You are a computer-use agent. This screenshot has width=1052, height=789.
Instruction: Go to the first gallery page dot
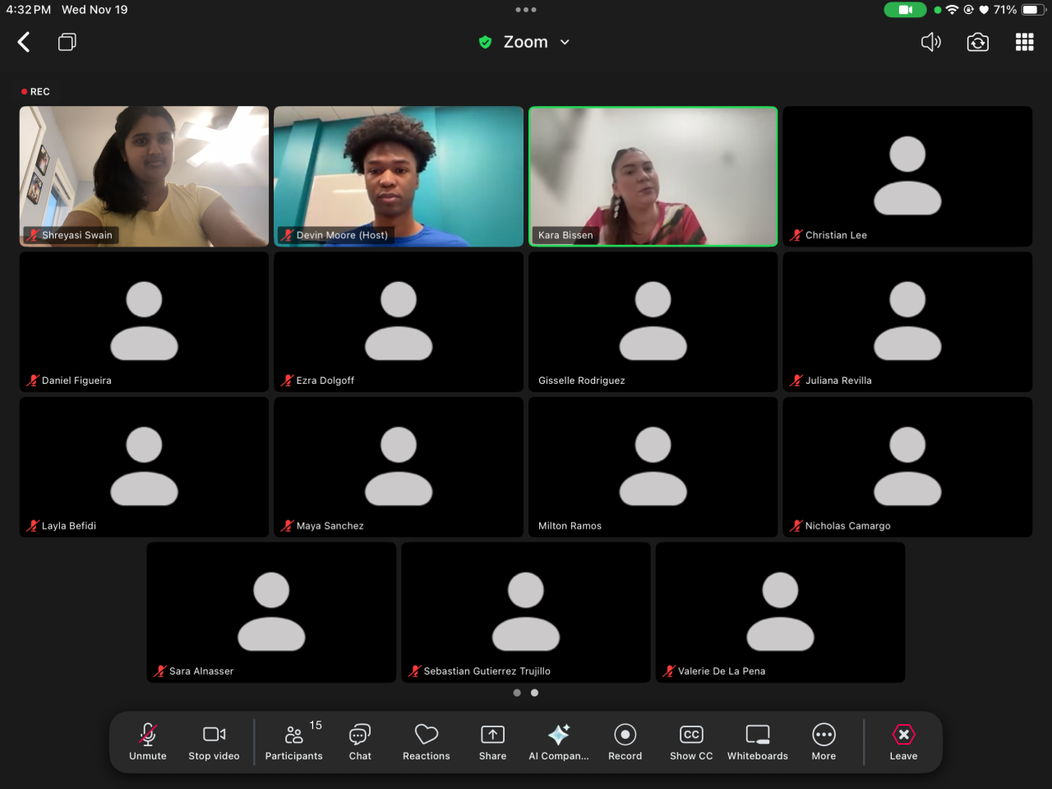pos(517,693)
